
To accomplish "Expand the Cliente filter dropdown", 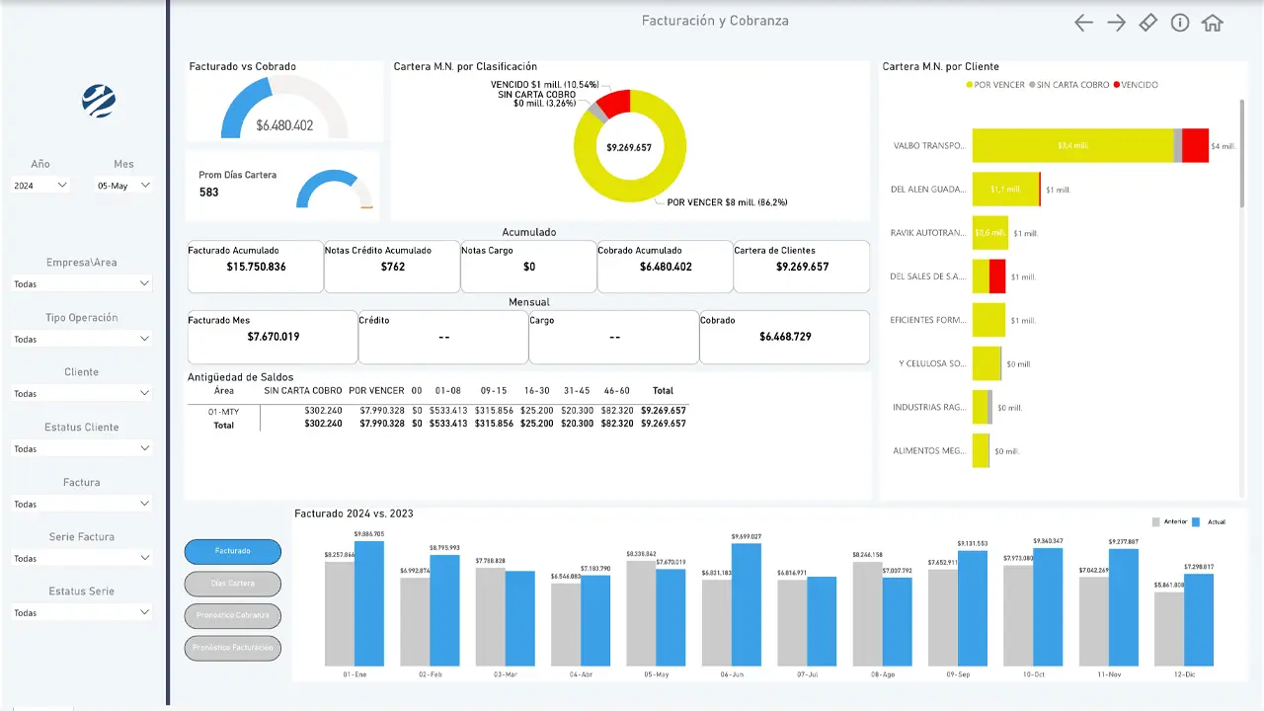I will click(81, 393).
